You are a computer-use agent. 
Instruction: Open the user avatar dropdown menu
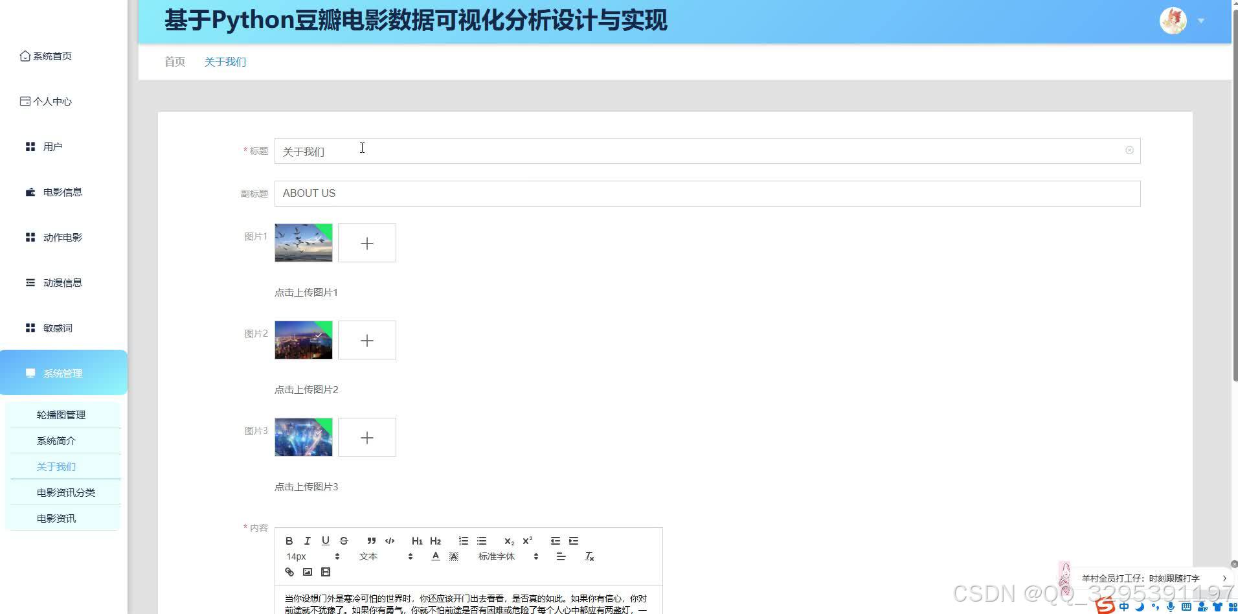[1173, 20]
